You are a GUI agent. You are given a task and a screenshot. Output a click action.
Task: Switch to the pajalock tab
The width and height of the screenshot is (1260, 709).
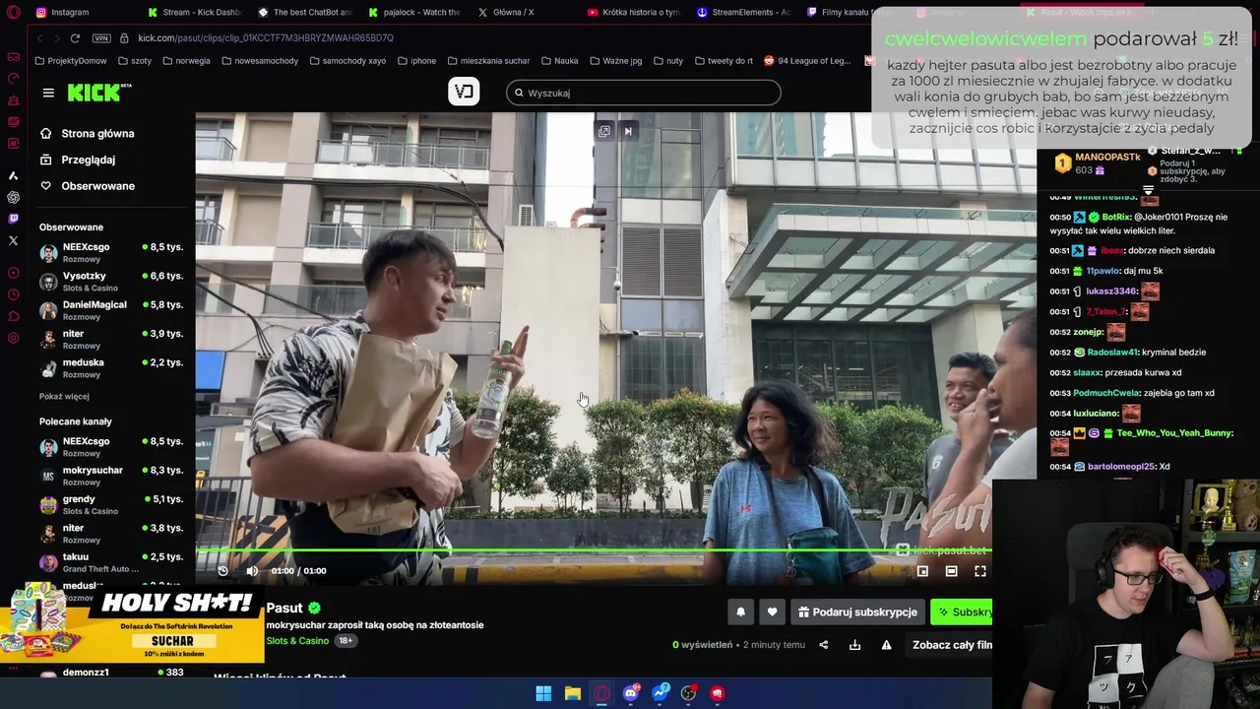pyautogui.click(x=413, y=12)
